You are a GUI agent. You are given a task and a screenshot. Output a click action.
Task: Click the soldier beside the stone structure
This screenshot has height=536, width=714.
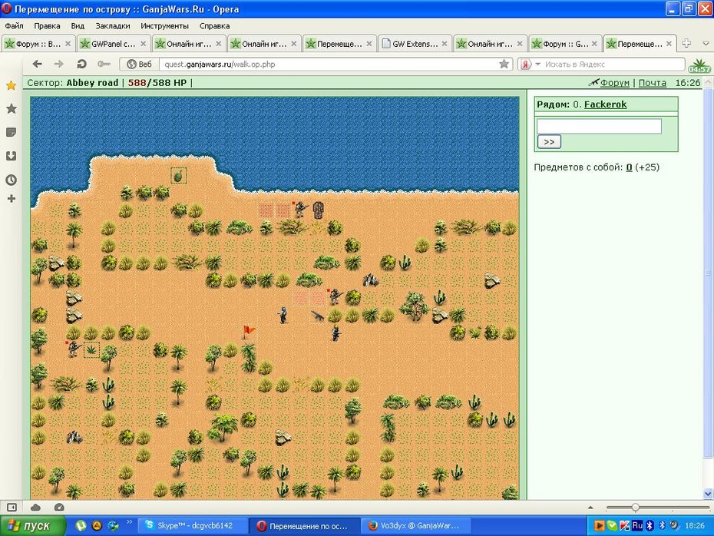[300, 210]
